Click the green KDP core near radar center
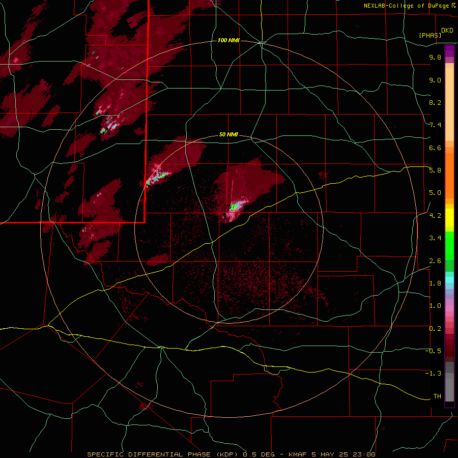Image resolution: width=458 pixels, height=458 pixels. [234, 207]
